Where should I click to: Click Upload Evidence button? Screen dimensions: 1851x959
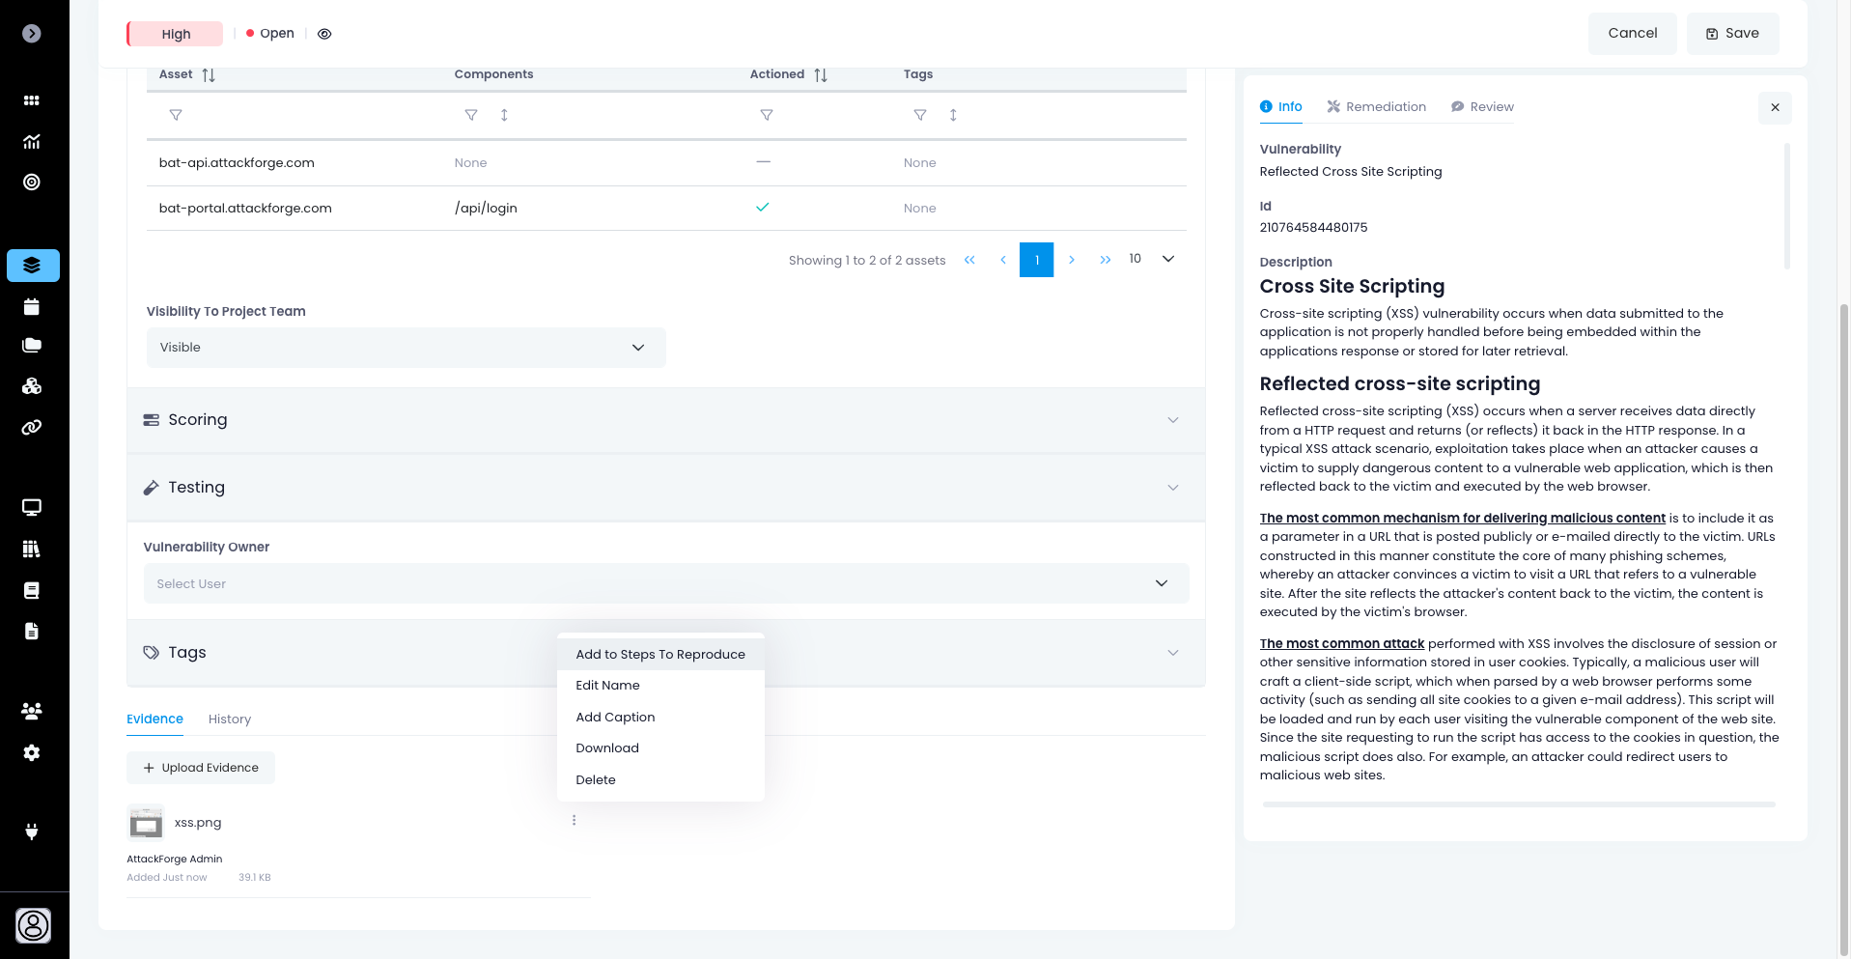(201, 768)
